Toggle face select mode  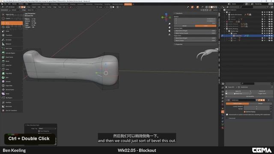point(24,7)
